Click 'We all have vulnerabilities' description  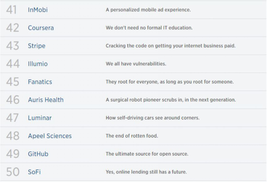(136, 64)
